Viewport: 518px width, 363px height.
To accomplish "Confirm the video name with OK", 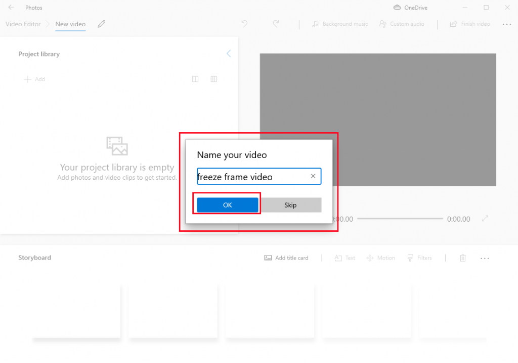I will pos(227,205).
